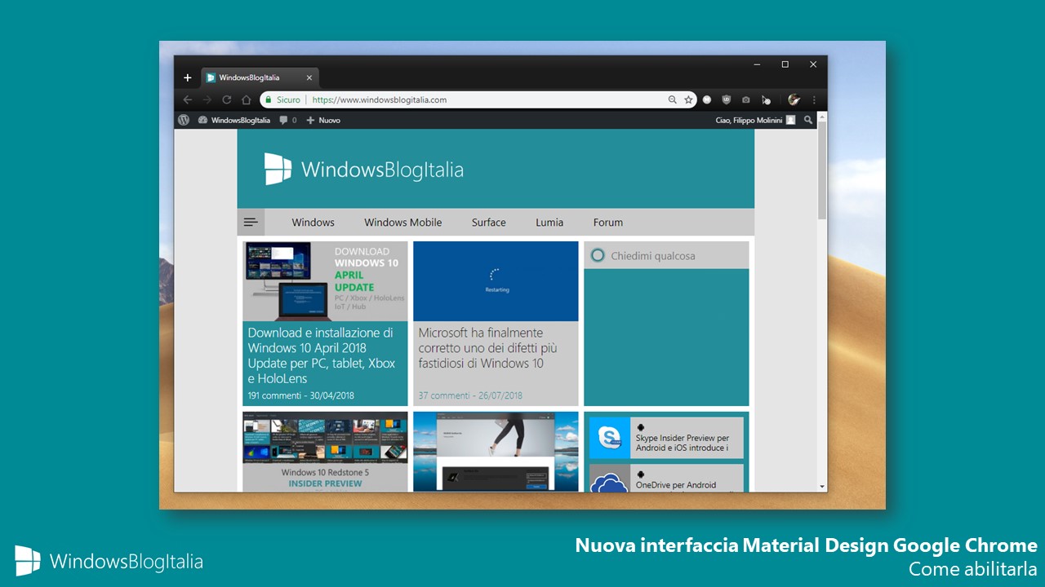Open the hamburger menu in site navigation

pos(251,222)
